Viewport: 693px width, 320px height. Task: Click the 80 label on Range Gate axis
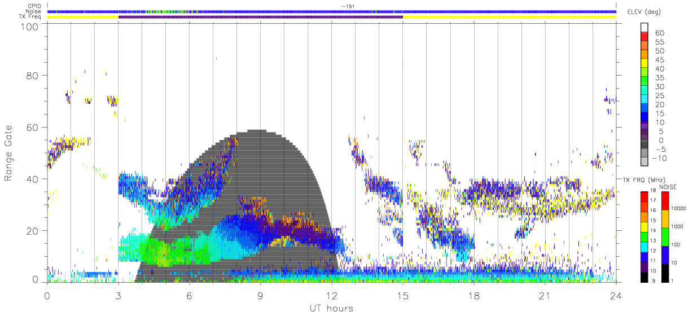[x=32, y=76]
